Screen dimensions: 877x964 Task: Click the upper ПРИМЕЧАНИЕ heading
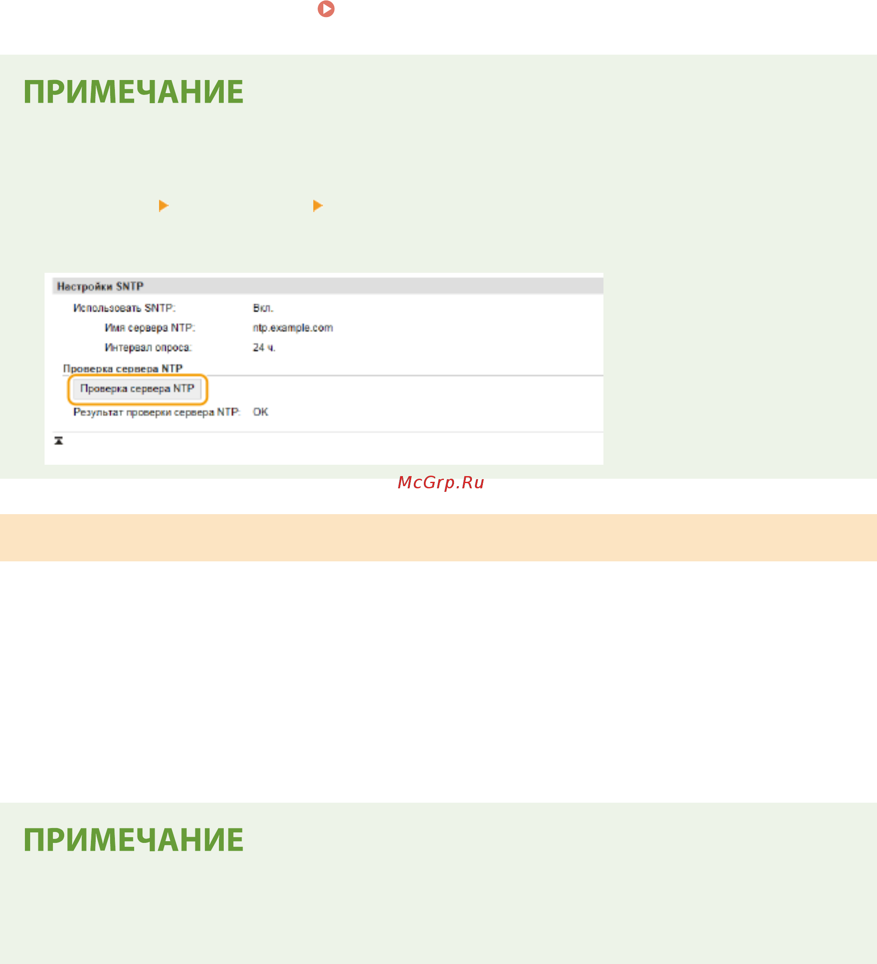[133, 92]
